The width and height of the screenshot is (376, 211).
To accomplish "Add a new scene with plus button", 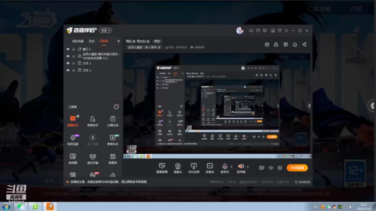I will tap(118, 41).
